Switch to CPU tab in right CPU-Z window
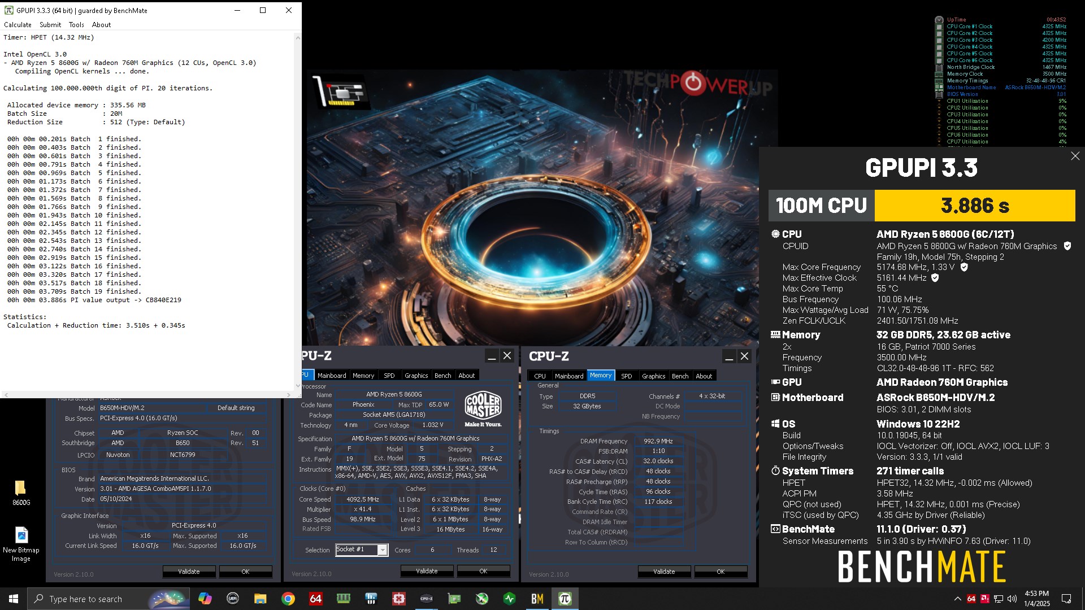The image size is (1085, 610). pos(540,376)
